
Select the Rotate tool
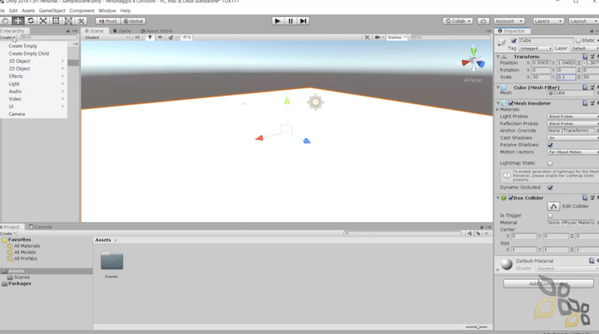(x=30, y=21)
